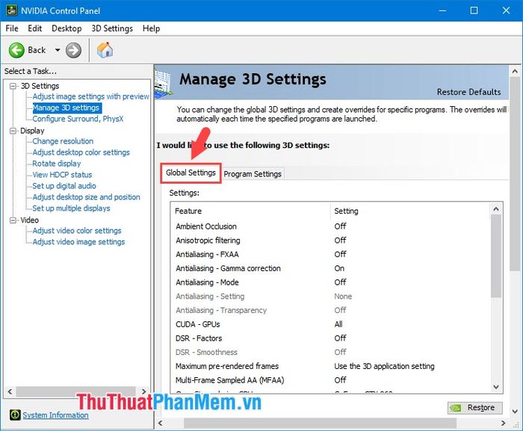Click the 'All' value for CUDA - GPUs
The height and width of the screenshot is (431, 523).
click(338, 324)
